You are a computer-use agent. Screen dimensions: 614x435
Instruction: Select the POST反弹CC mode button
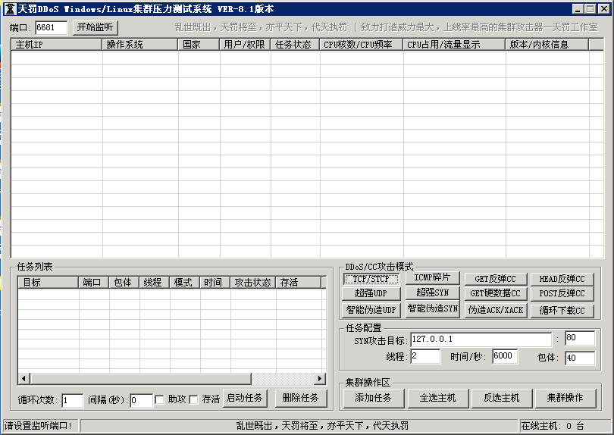tap(562, 293)
